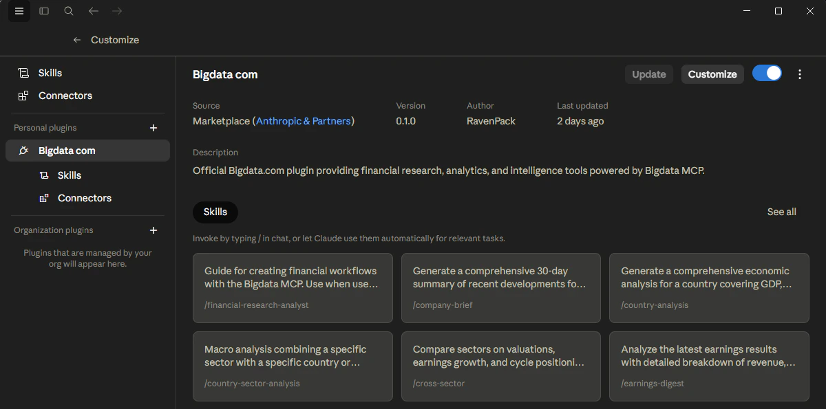
Task: Maximize the application window
Action: click(779, 11)
